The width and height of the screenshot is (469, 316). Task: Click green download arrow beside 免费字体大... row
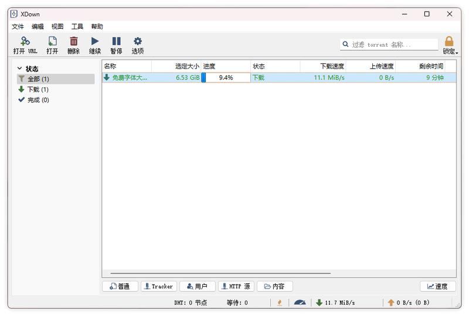coord(107,77)
